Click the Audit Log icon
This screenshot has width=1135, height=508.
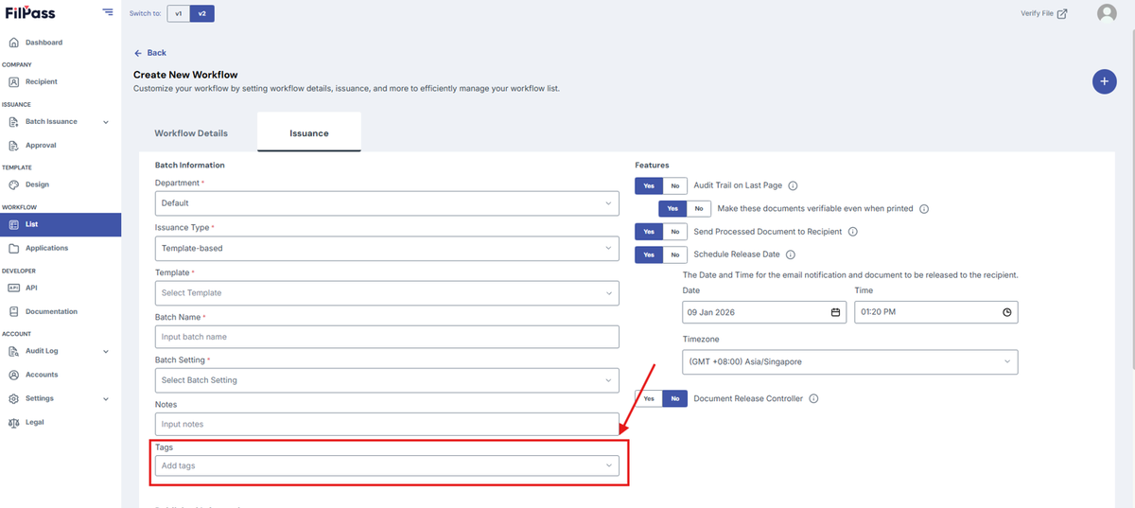point(13,351)
